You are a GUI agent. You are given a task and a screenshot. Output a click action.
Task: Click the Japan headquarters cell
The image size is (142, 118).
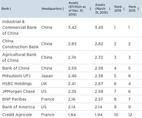[47, 76]
